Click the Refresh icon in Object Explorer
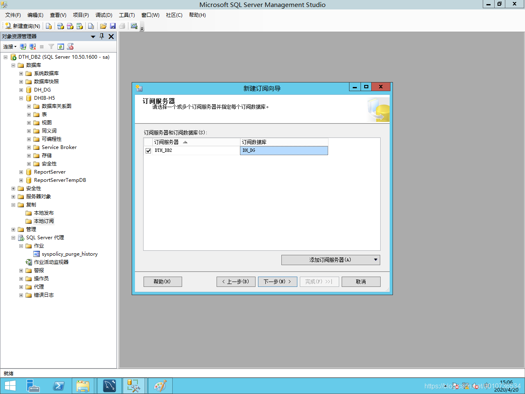Screen dimensions: 525x394 coord(61,46)
